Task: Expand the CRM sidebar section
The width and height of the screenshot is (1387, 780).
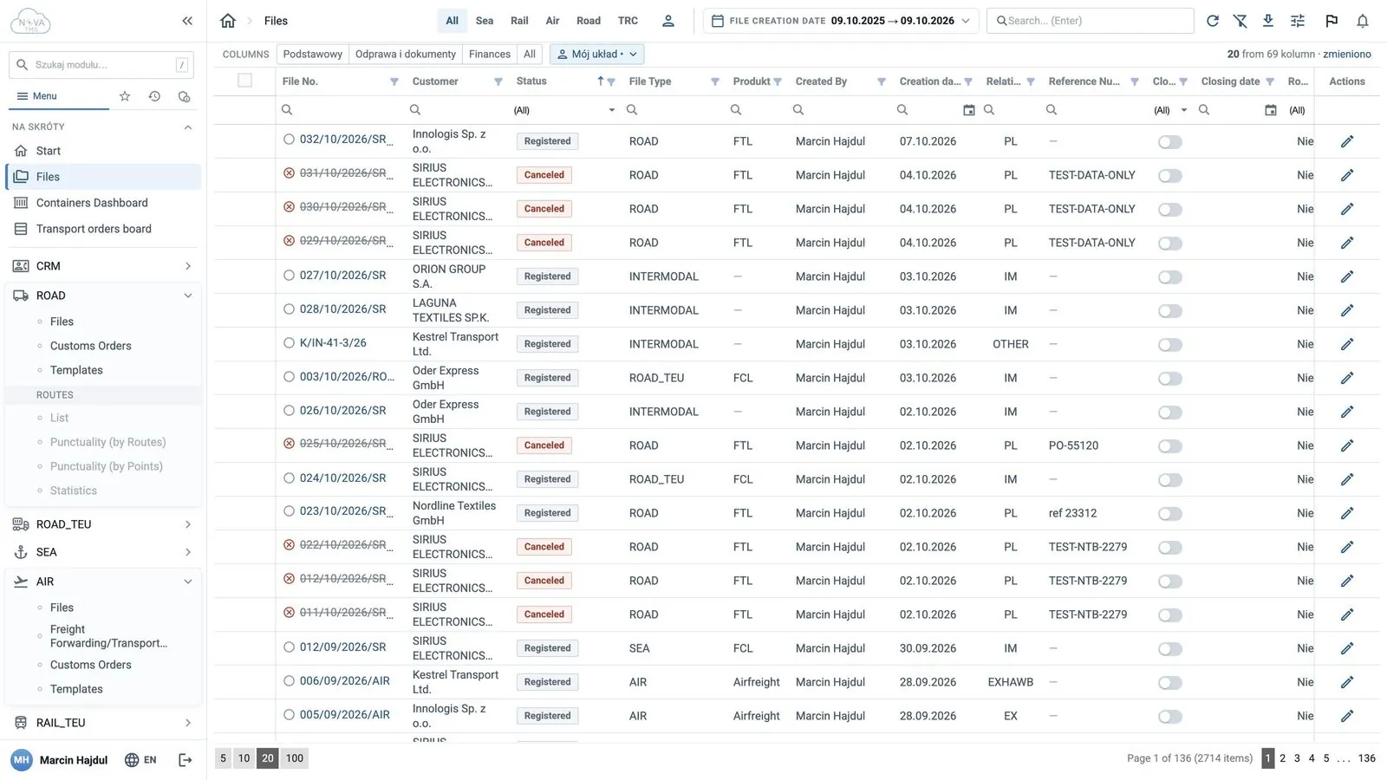Action: [103, 266]
